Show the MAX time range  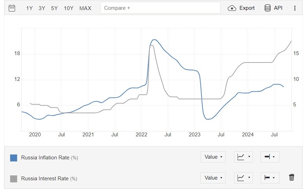[85, 8]
